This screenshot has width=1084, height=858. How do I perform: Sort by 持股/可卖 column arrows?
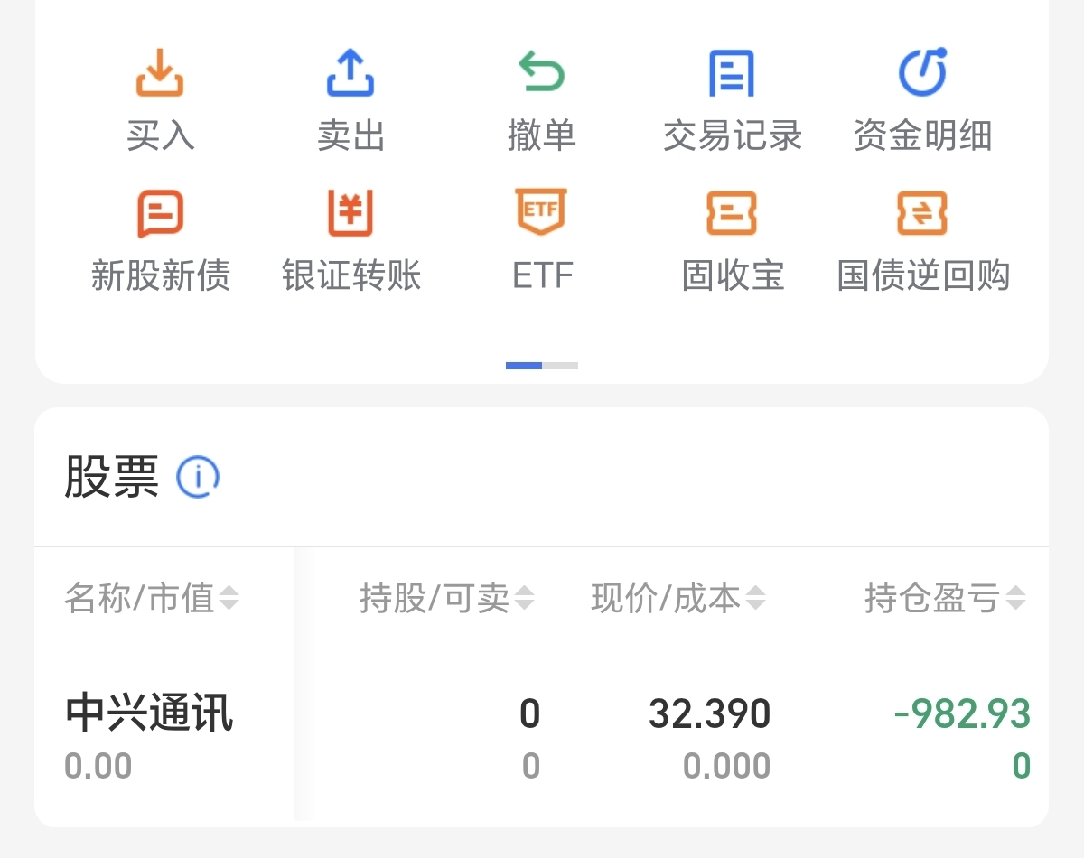click(x=524, y=598)
